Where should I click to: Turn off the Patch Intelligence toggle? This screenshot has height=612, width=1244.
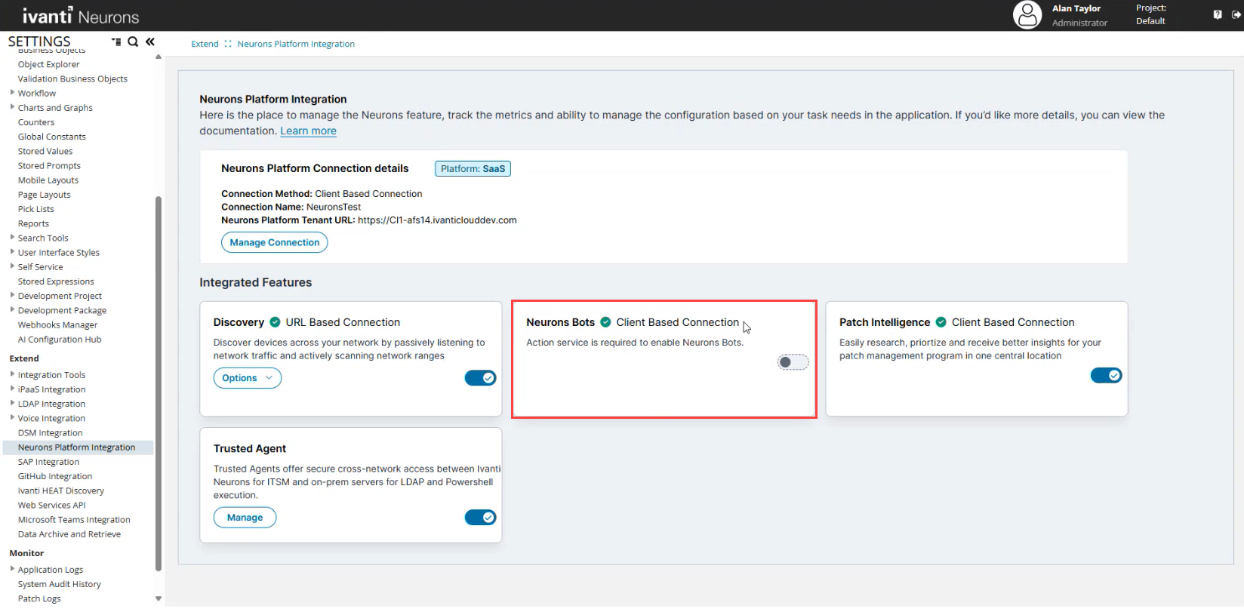tap(1106, 375)
